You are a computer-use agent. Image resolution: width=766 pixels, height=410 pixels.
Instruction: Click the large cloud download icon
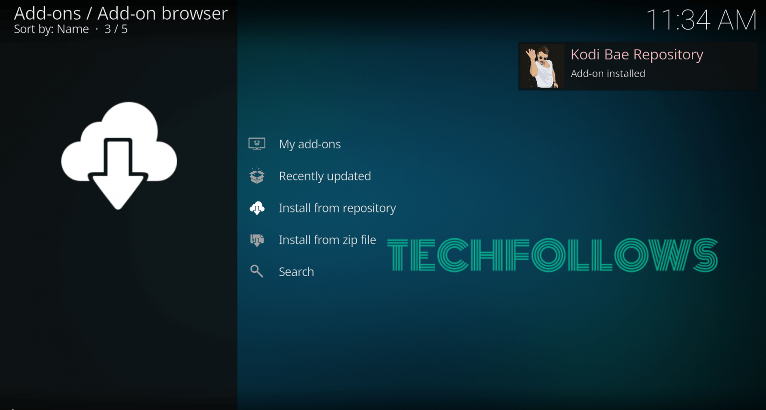(119, 155)
